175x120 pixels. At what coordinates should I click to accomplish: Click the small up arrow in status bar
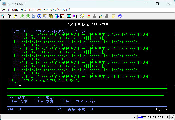(134, 117)
